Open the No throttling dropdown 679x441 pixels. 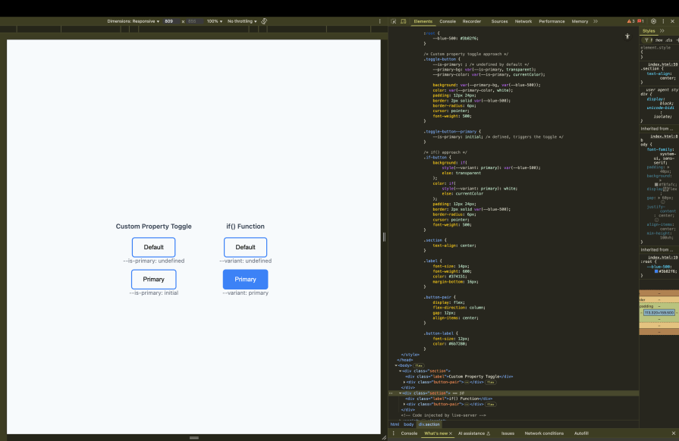click(243, 21)
